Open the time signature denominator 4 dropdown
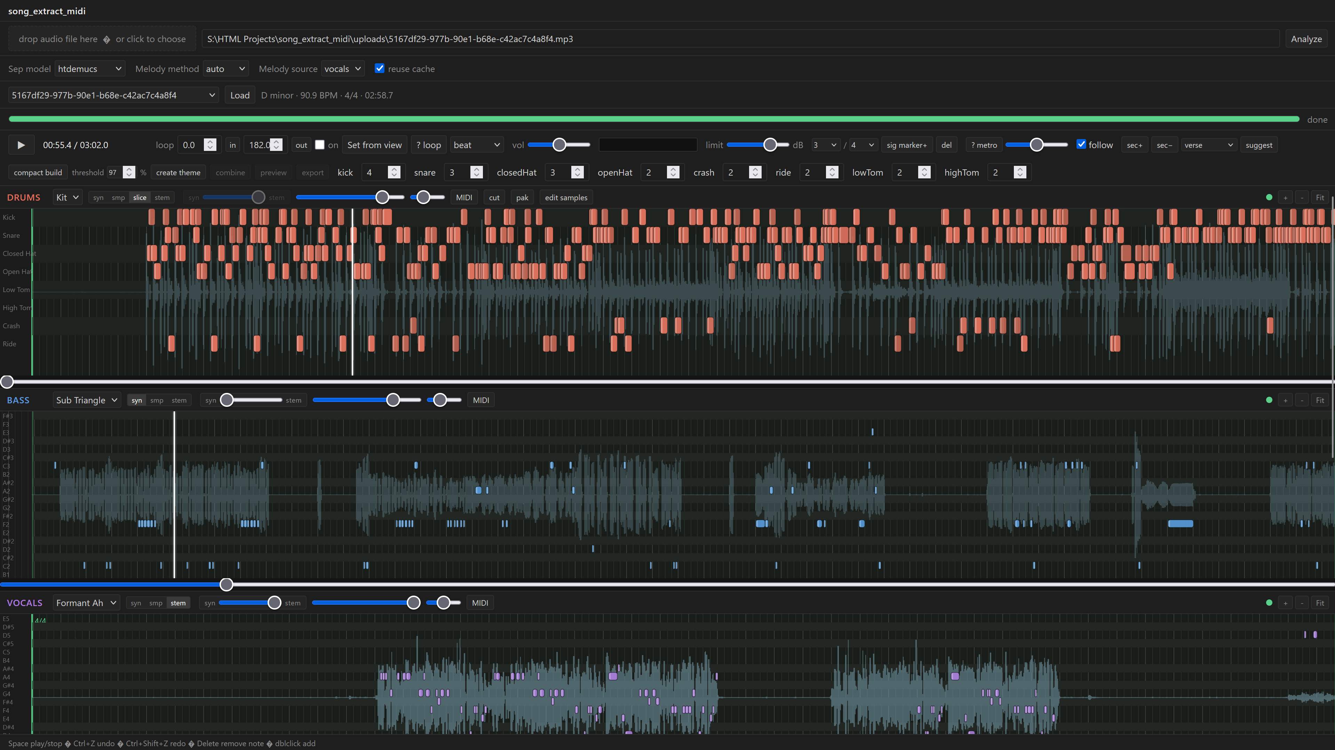 863,145
